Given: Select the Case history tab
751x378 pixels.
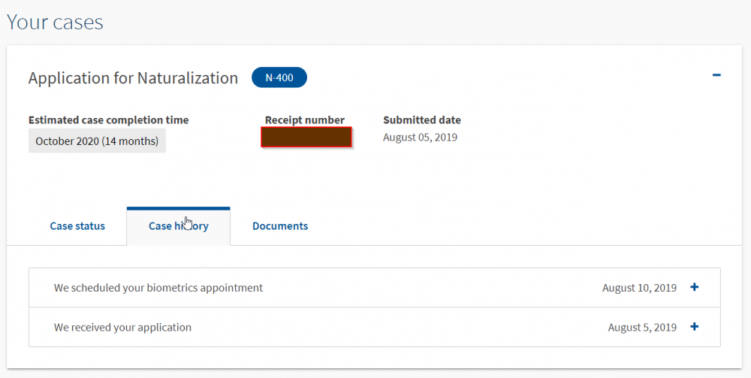Looking at the screenshot, I should click(178, 226).
